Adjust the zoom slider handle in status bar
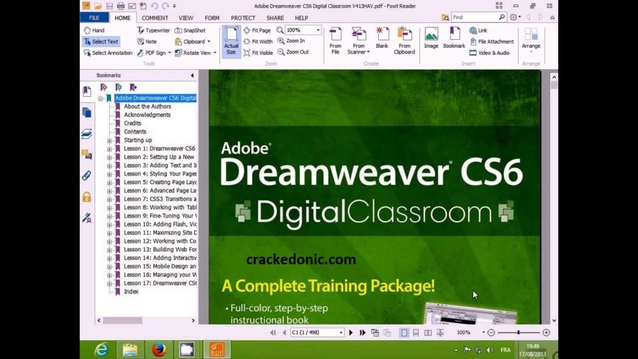Viewport: 638px width, 359px height. [x=518, y=333]
